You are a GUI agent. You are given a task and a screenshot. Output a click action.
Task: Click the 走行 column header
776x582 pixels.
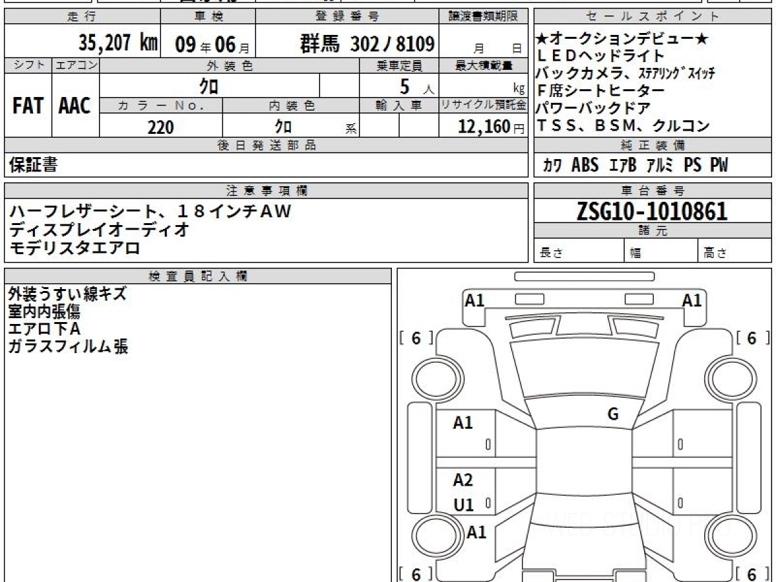(82, 17)
